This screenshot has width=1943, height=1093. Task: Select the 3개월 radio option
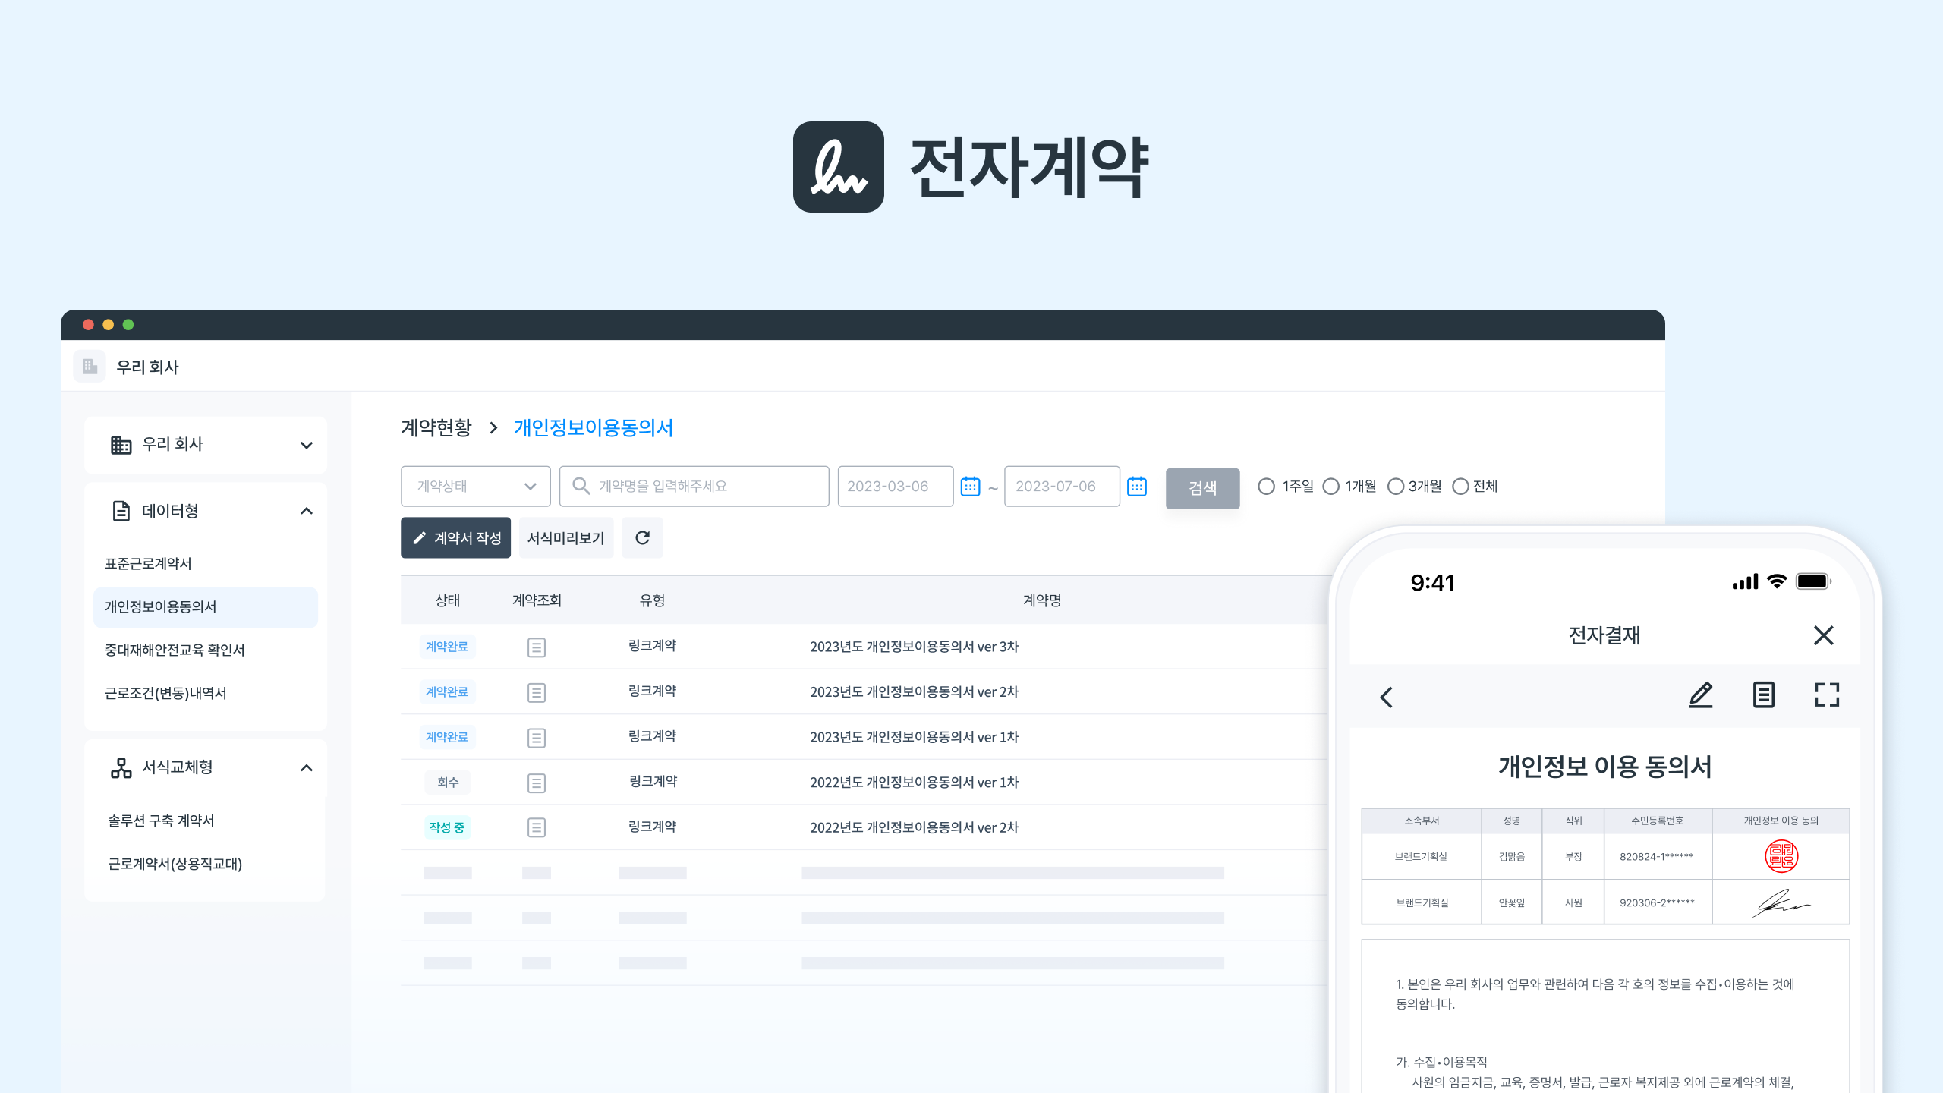click(1395, 487)
